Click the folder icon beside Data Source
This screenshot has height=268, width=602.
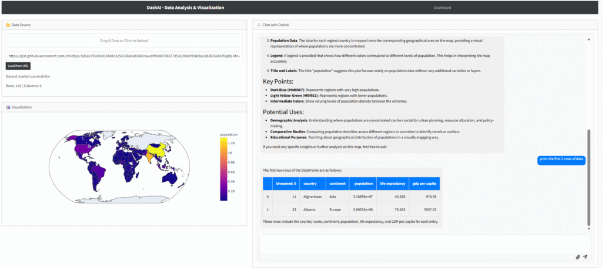[8, 25]
